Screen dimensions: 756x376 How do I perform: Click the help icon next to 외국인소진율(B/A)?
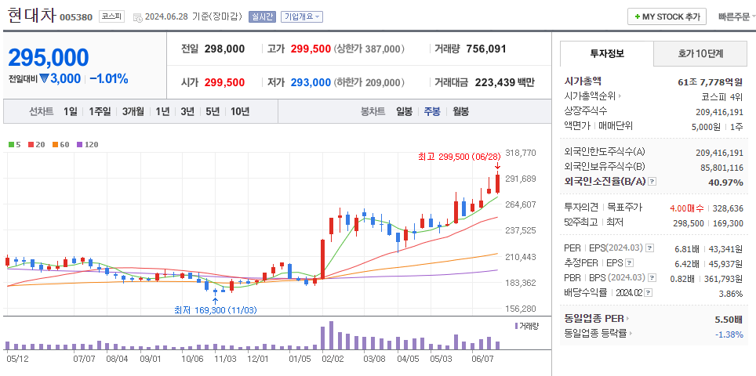[x=652, y=182]
